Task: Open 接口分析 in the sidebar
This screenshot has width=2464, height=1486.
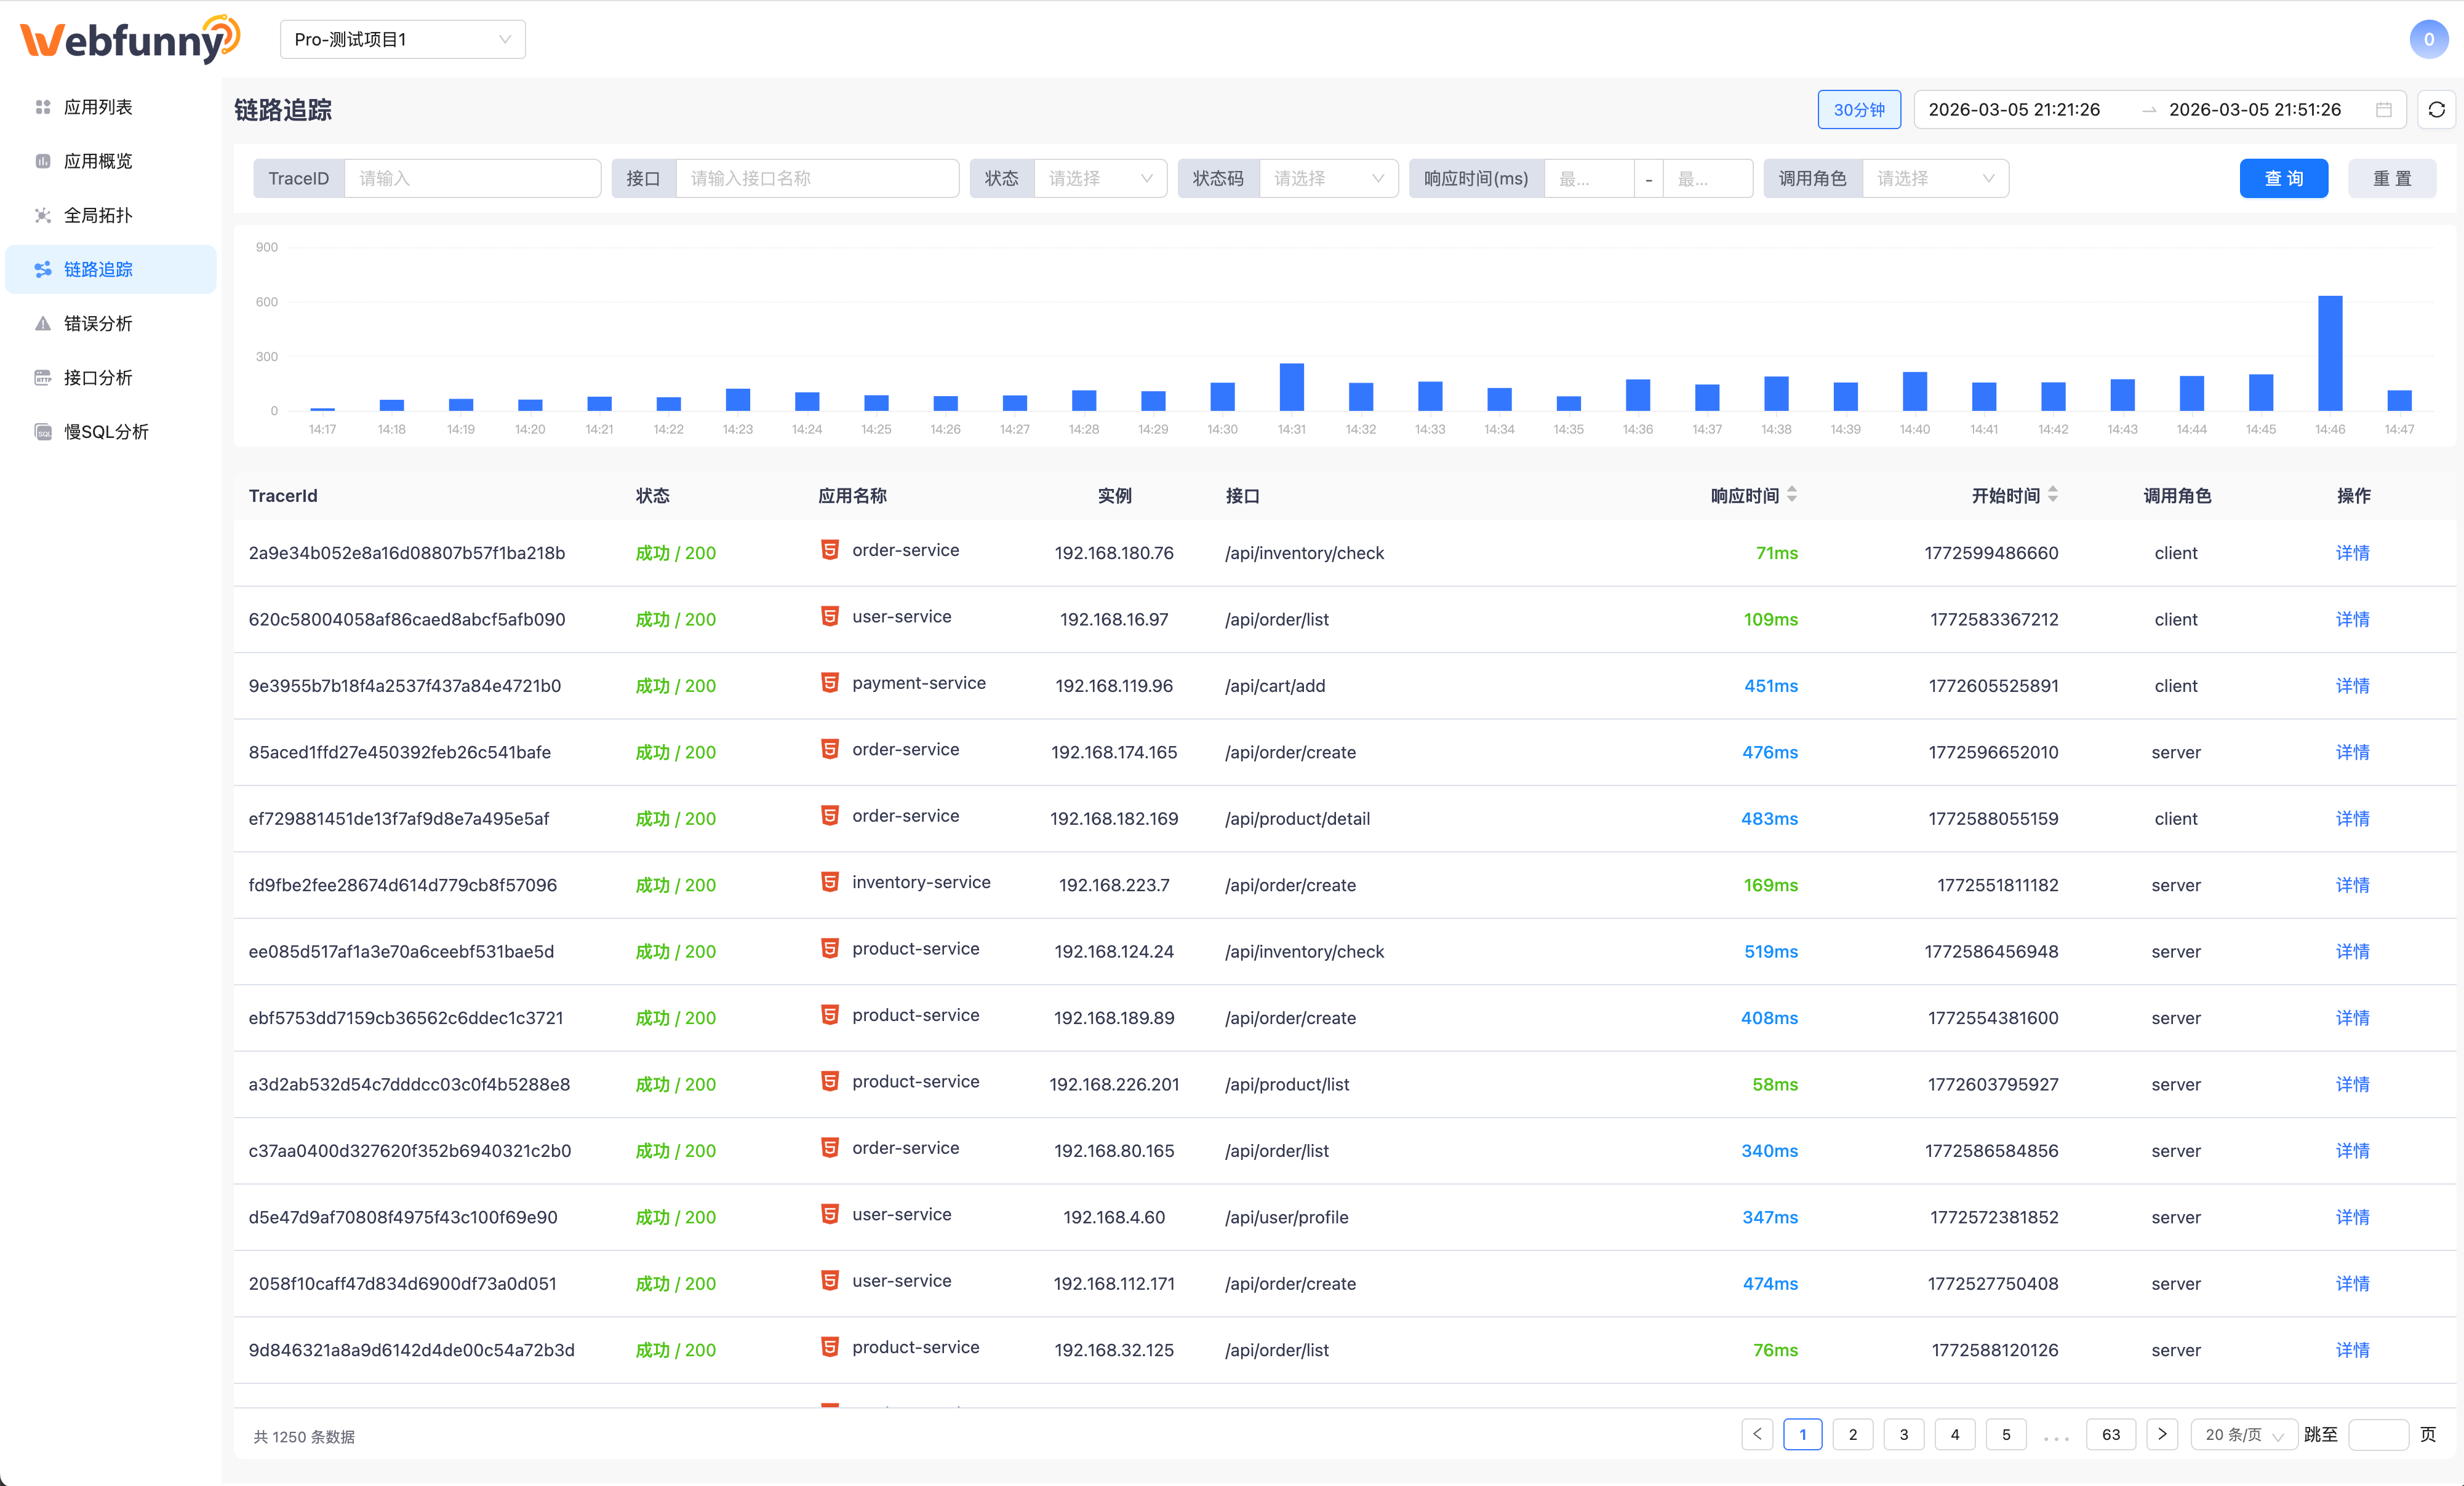Action: tap(98, 378)
